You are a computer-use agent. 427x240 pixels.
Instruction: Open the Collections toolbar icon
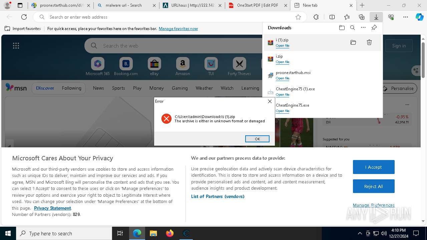point(362,17)
